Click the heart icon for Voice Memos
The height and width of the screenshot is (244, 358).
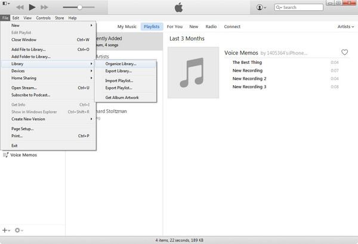pyautogui.click(x=344, y=52)
